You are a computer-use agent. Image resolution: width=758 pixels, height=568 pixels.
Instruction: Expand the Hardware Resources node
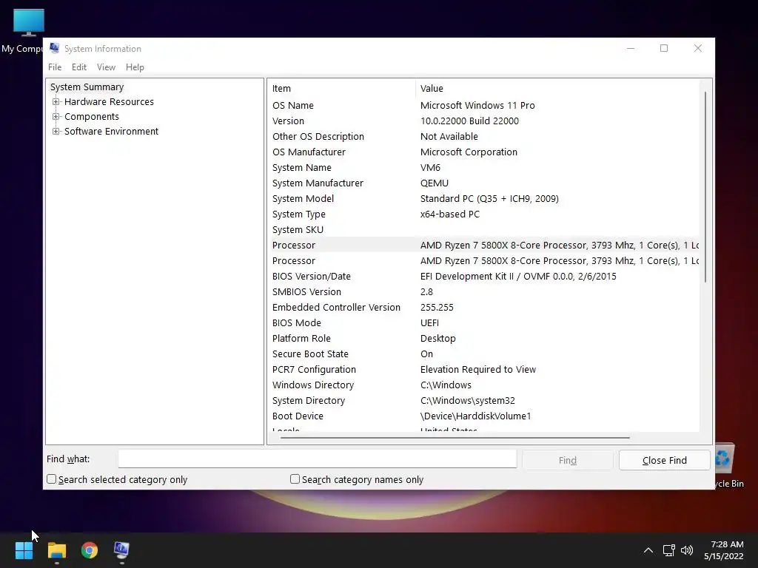[56, 102]
